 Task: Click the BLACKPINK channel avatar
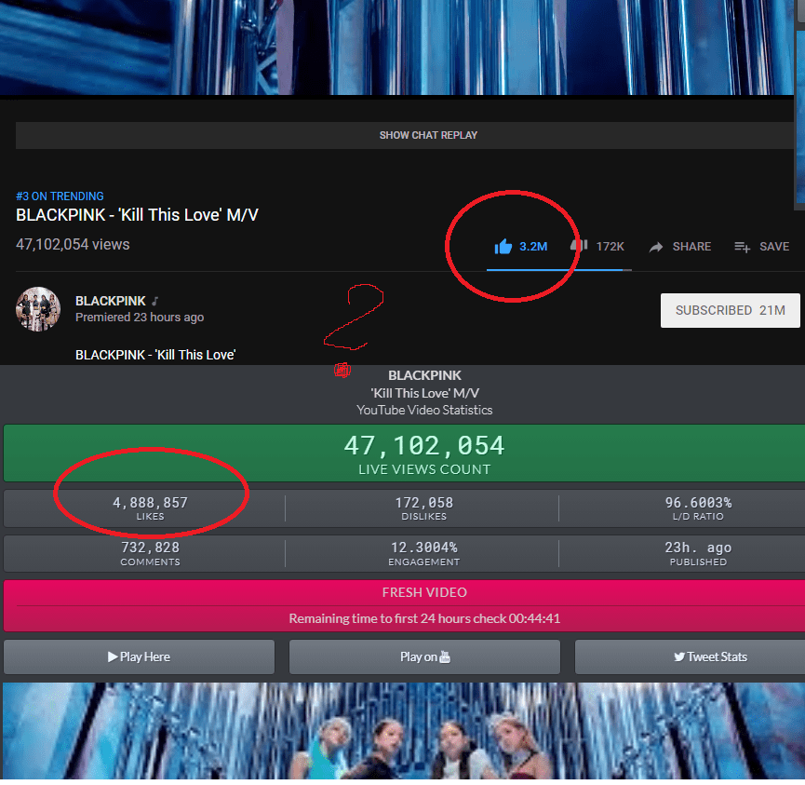38,309
